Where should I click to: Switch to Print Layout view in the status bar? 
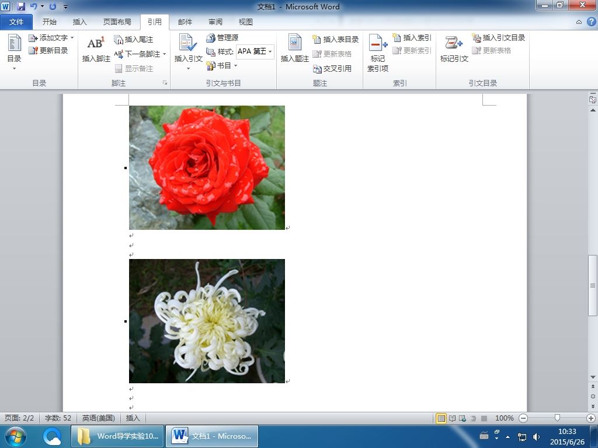tap(441, 418)
